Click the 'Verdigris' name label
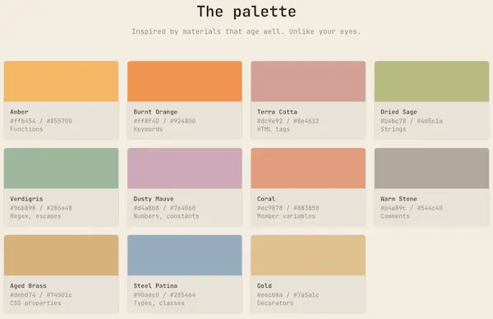This screenshot has height=319, width=493. tap(26, 199)
